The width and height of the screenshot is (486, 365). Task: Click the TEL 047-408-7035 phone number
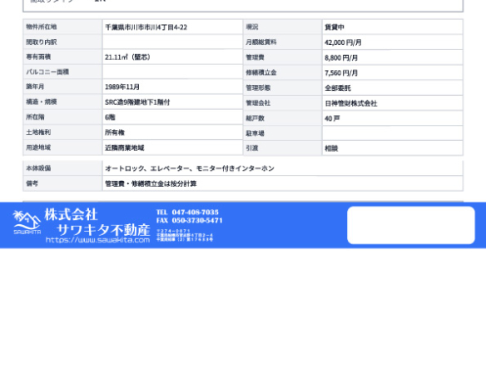tap(187, 212)
